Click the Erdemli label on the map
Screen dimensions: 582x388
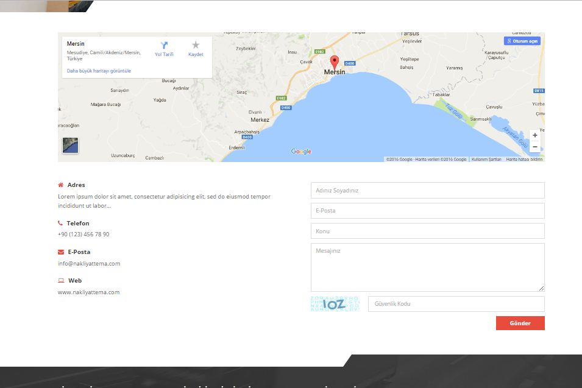237,147
